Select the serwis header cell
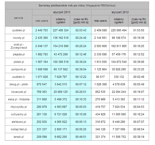Image resolution: width=155 pixels, height=145 pixels. click(x=19, y=18)
